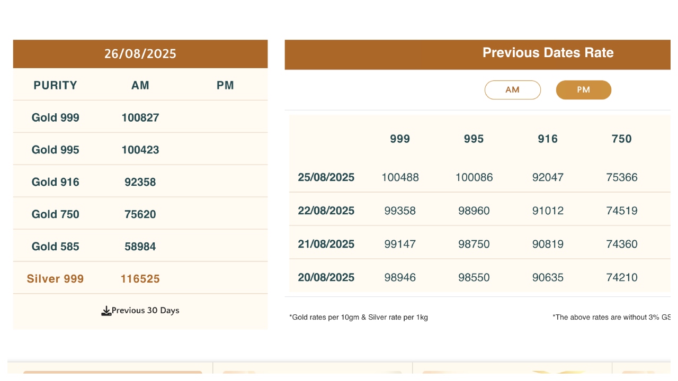Select the Gold 585 row label
Viewport: 678px width, 381px height.
(56, 247)
